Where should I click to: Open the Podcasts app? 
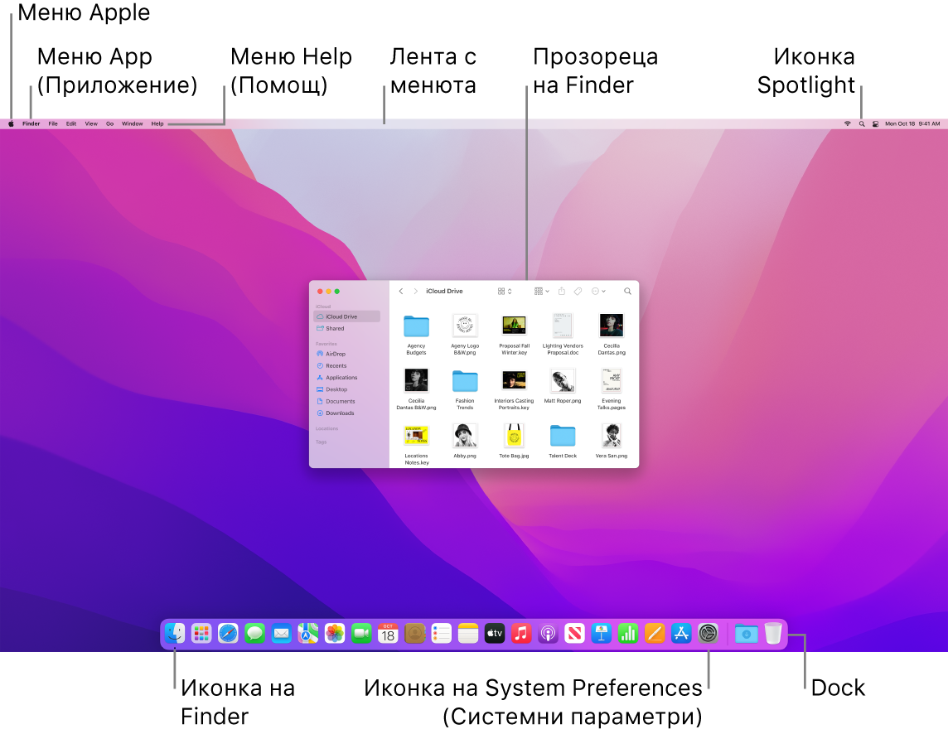pos(547,634)
